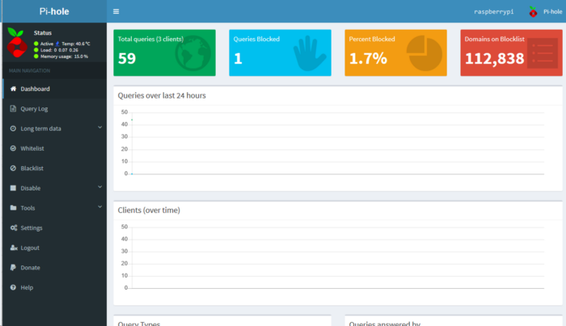Click the Whitelist check-circle icon
Screen dimensions: 566x326
[x=14, y=148]
